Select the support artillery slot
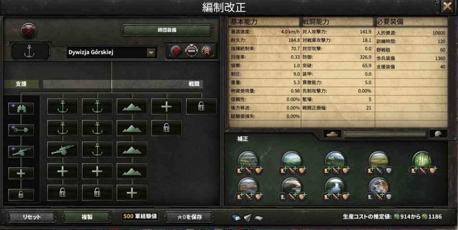Screen dimensions: 458x230 point(21,152)
